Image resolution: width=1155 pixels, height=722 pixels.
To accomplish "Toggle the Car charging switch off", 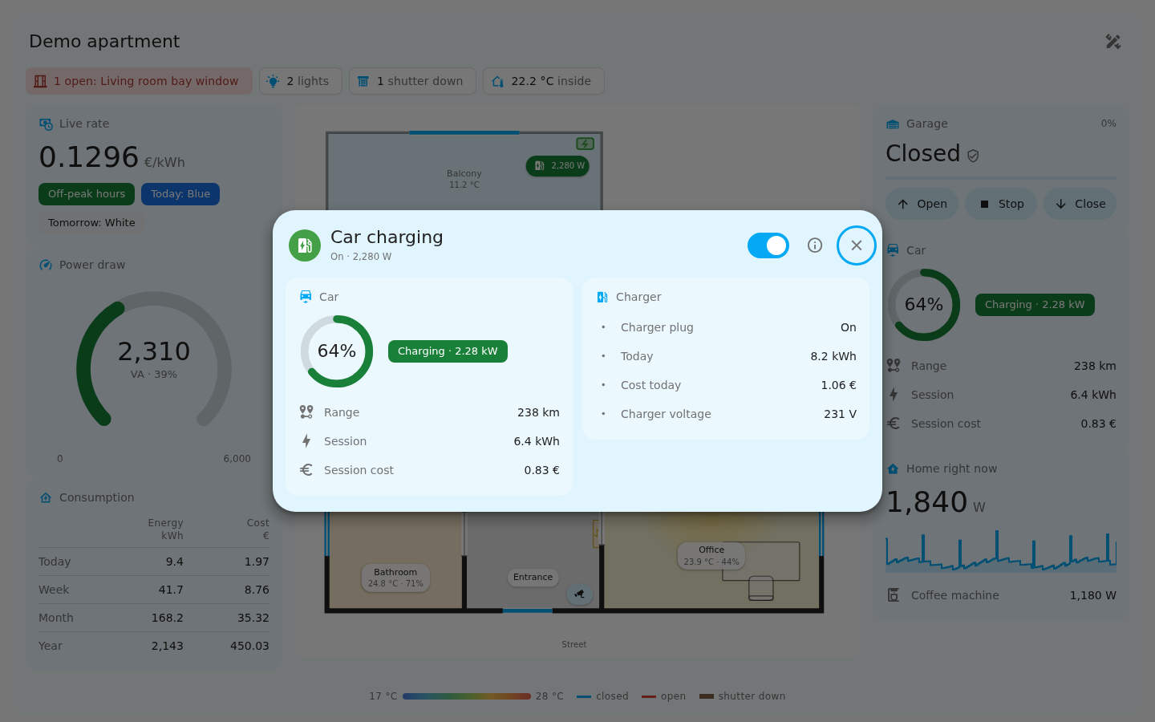I will [x=768, y=245].
